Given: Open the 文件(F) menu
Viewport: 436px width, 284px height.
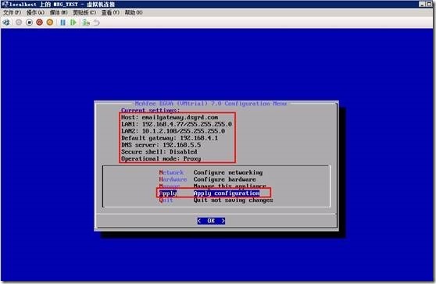Looking at the screenshot, I should (x=12, y=12).
